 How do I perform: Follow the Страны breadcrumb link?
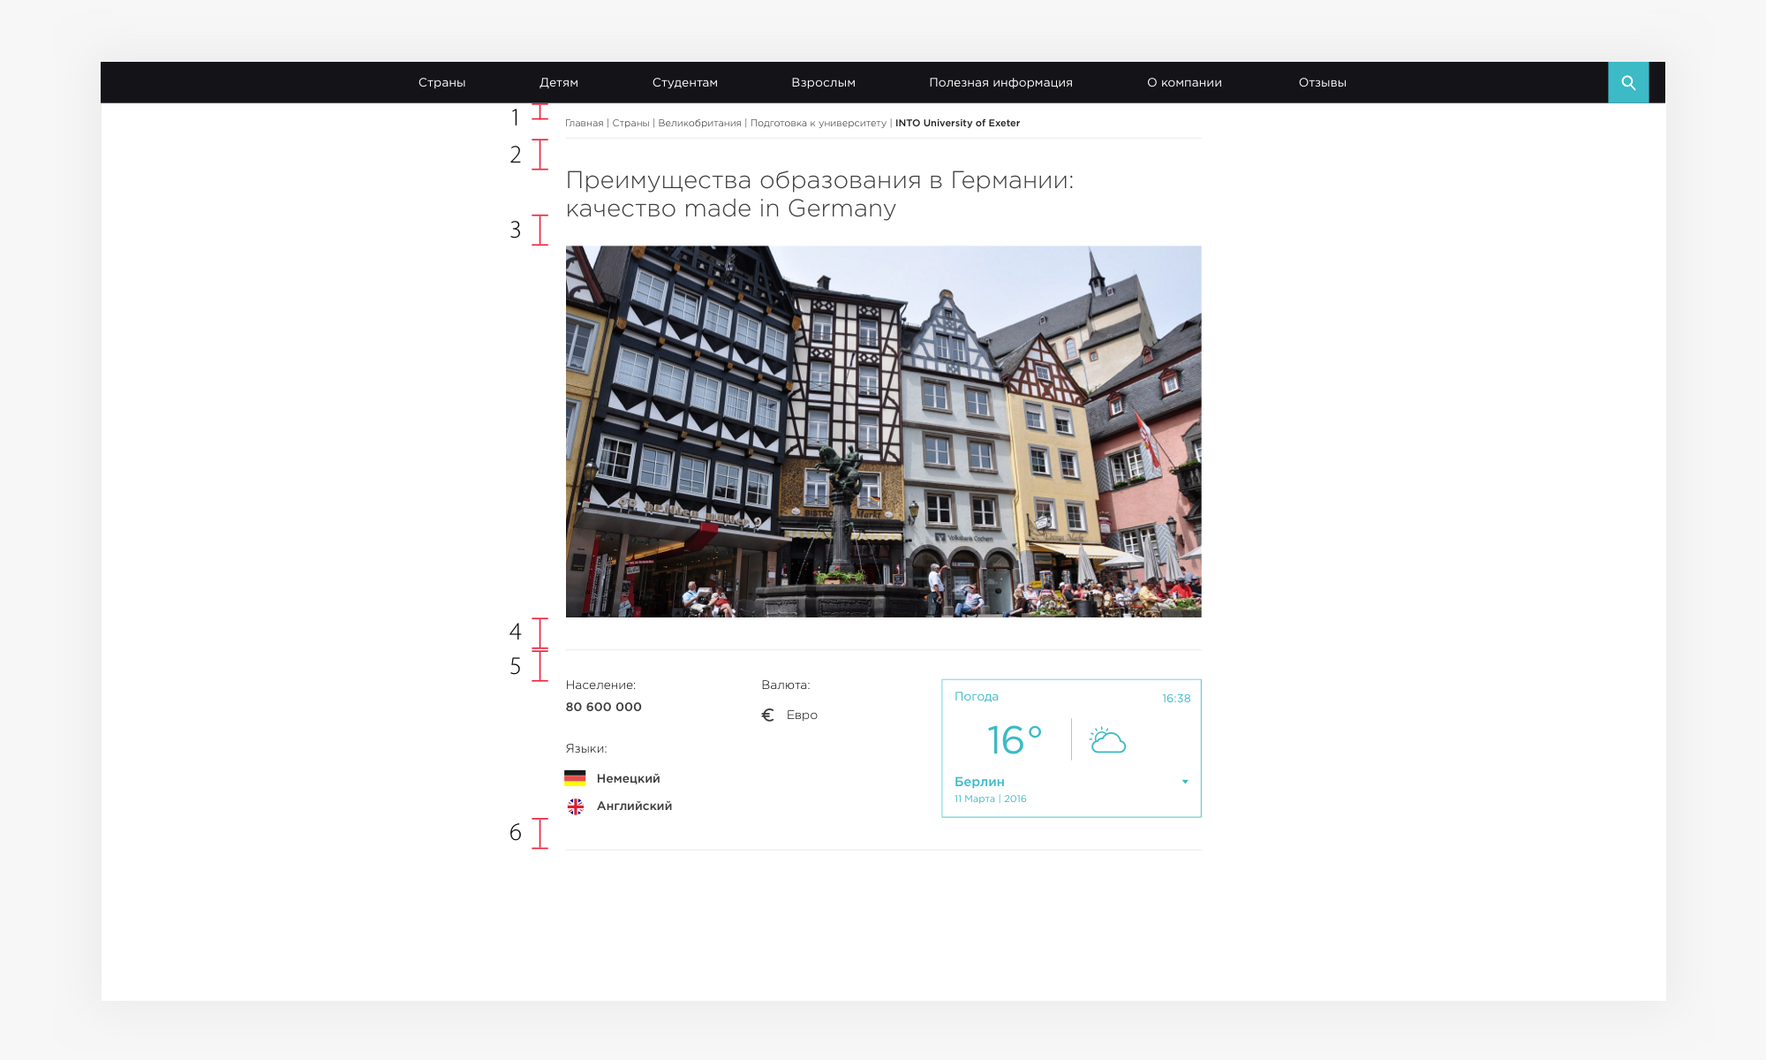(x=630, y=123)
